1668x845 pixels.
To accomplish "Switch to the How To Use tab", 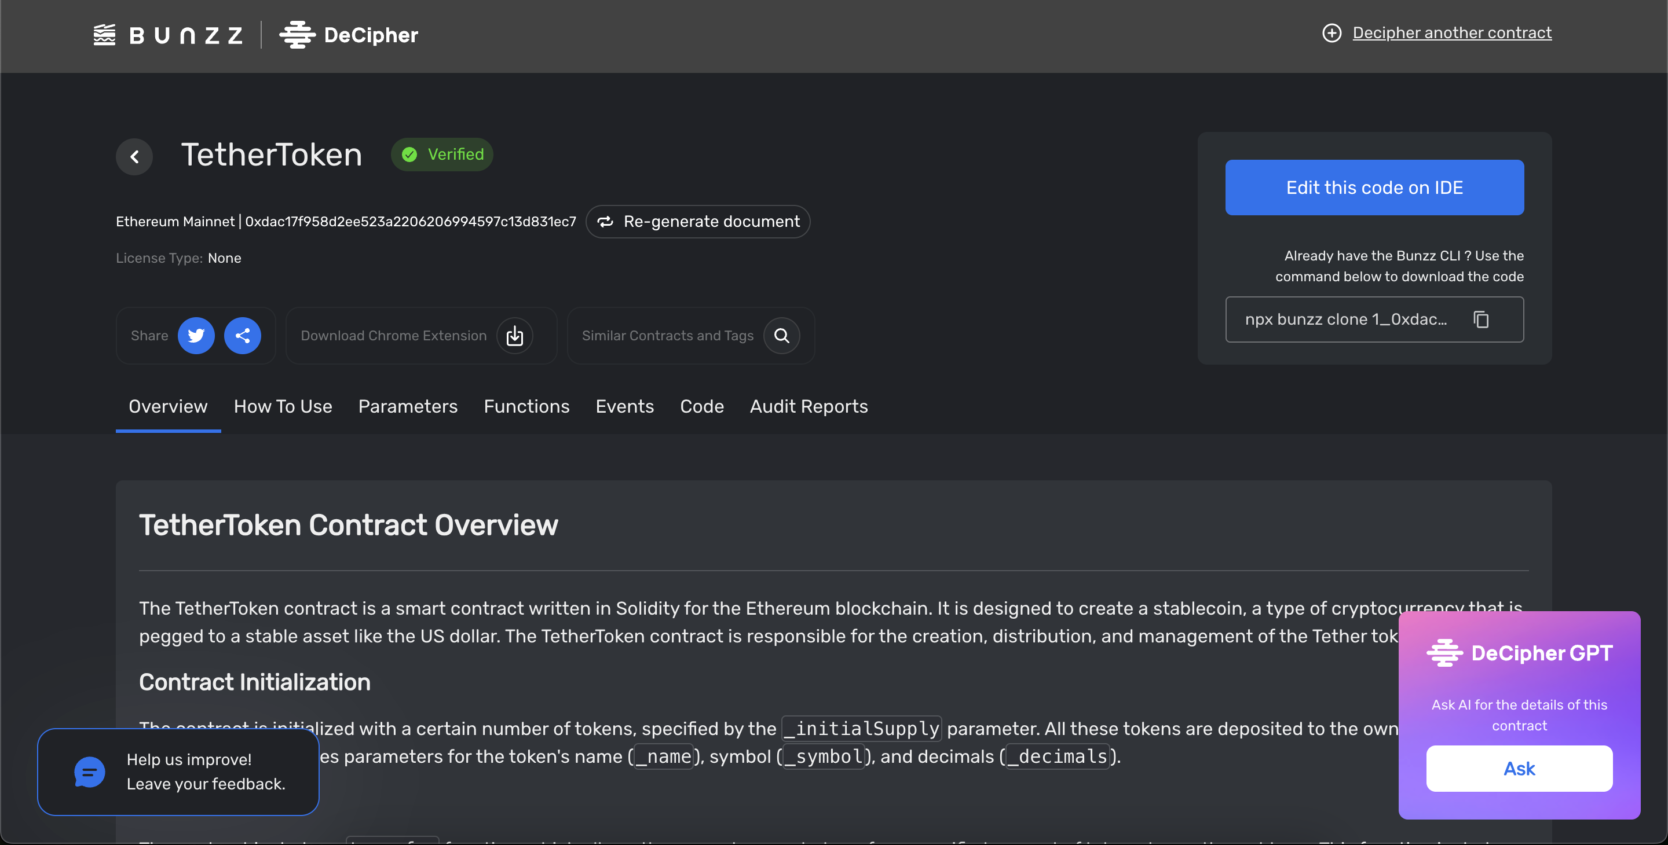I will point(282,406).
